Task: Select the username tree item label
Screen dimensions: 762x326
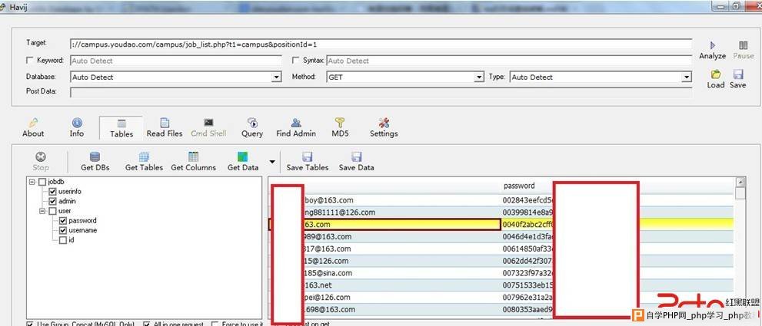Action: (82, 230)
